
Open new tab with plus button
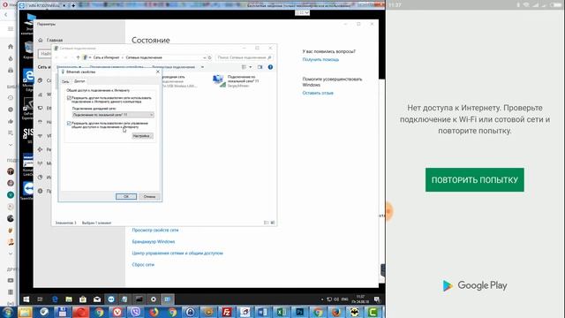pos(73,5)
